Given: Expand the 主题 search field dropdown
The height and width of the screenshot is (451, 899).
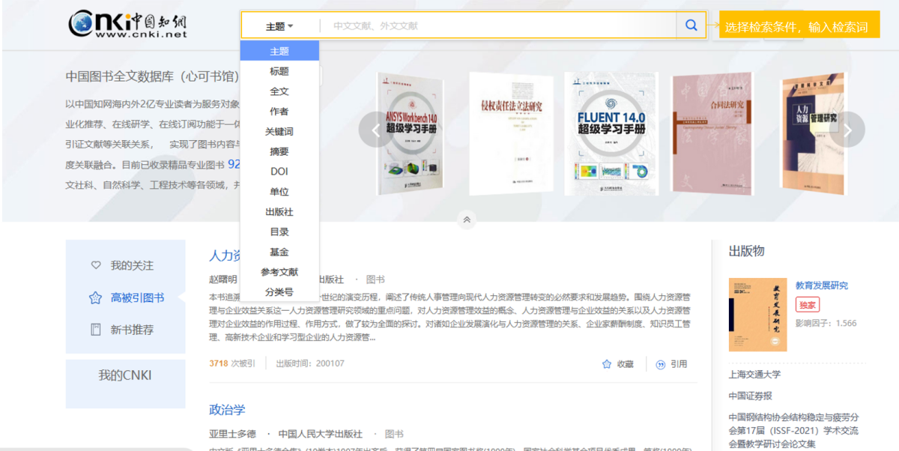Looking at the screenshot, I should point(279,26).
